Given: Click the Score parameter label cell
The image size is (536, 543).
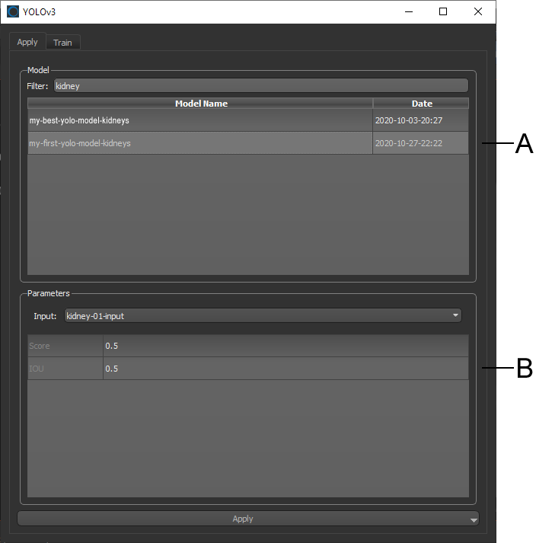Looking at the screenshot, I should (x=65, y=346).
